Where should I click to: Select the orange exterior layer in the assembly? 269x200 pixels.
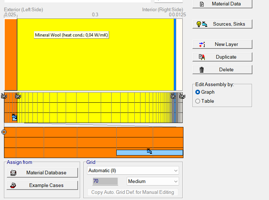pyautogui.click(x=10, y=55)
